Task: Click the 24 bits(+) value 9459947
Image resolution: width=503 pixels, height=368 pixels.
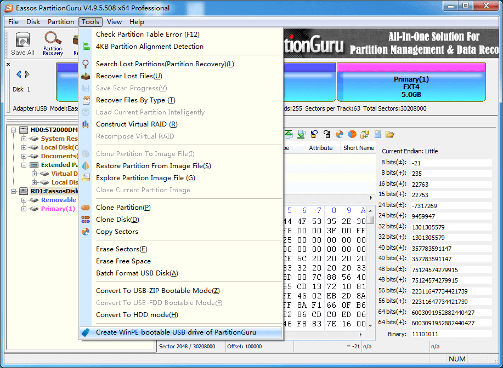Action: (x=451, y=216)
